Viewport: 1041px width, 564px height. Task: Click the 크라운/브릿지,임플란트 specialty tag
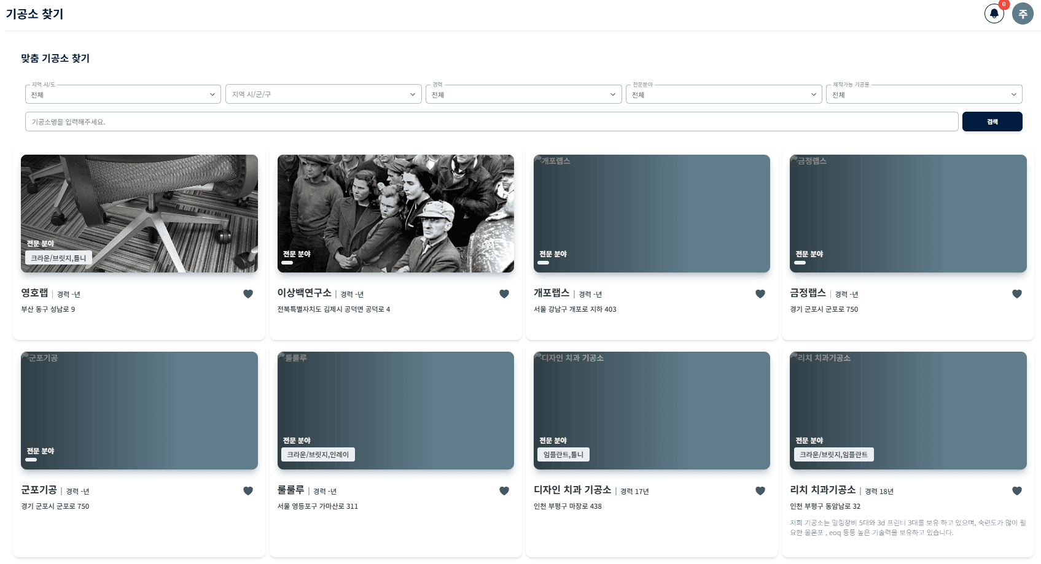point(833,454)
